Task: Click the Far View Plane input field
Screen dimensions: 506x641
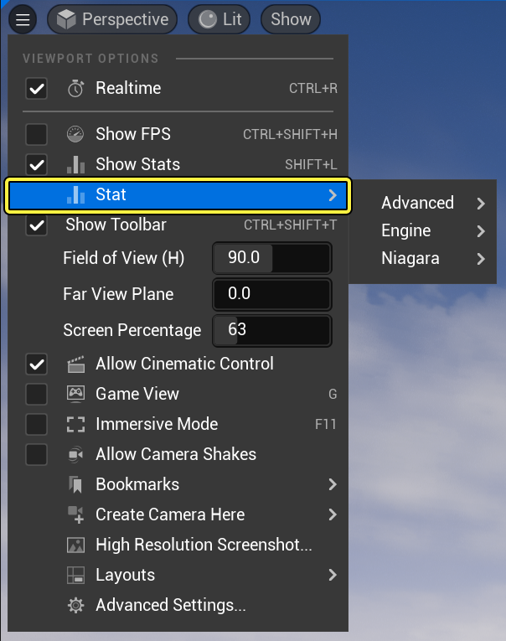Action: coord(272,294)
